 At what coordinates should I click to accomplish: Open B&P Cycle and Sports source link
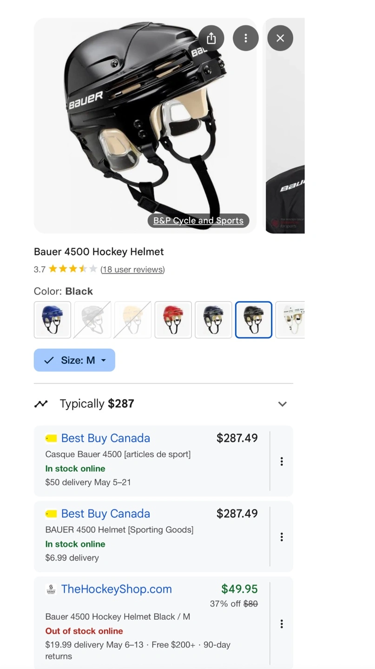tap(198, 221)
